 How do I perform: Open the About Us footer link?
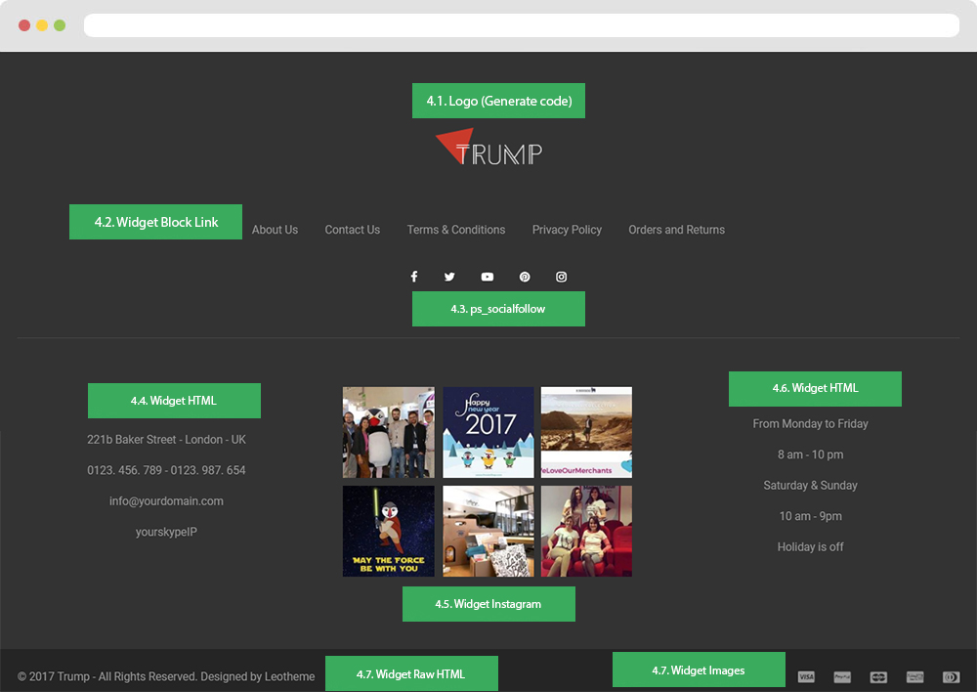(275, 230)
